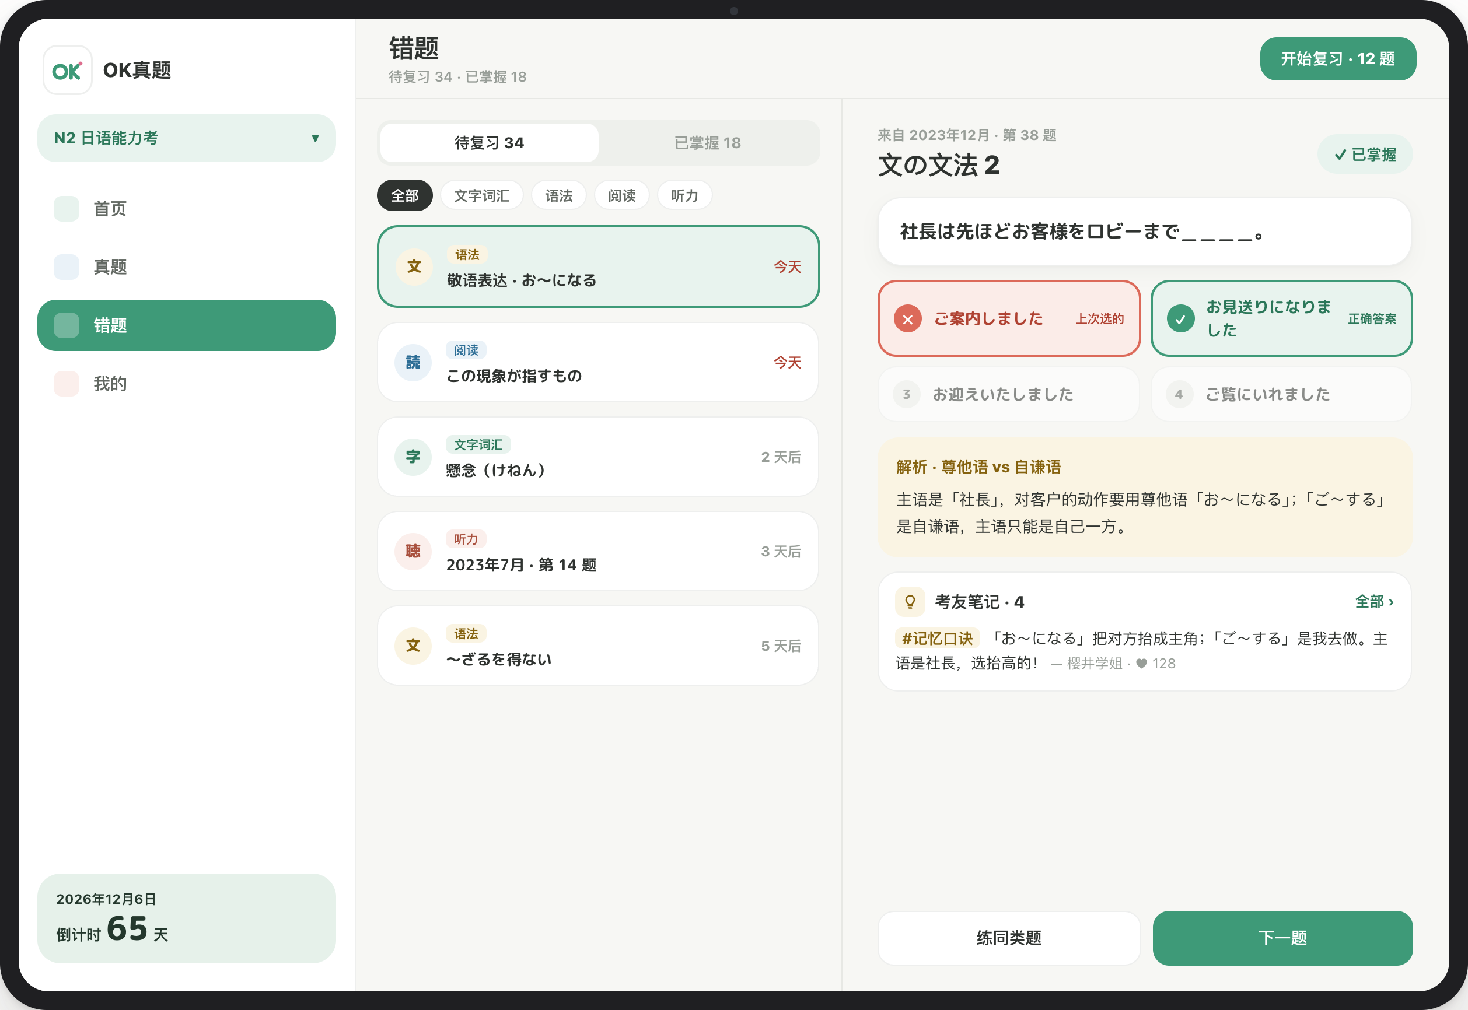Select the お見送りになりました answer option
This screenshot has height=1010, width=1468.
[x=1281, y=318]
